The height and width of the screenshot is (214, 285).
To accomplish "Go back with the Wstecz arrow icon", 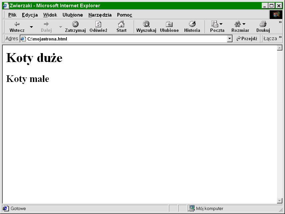I will pos(17,24).
